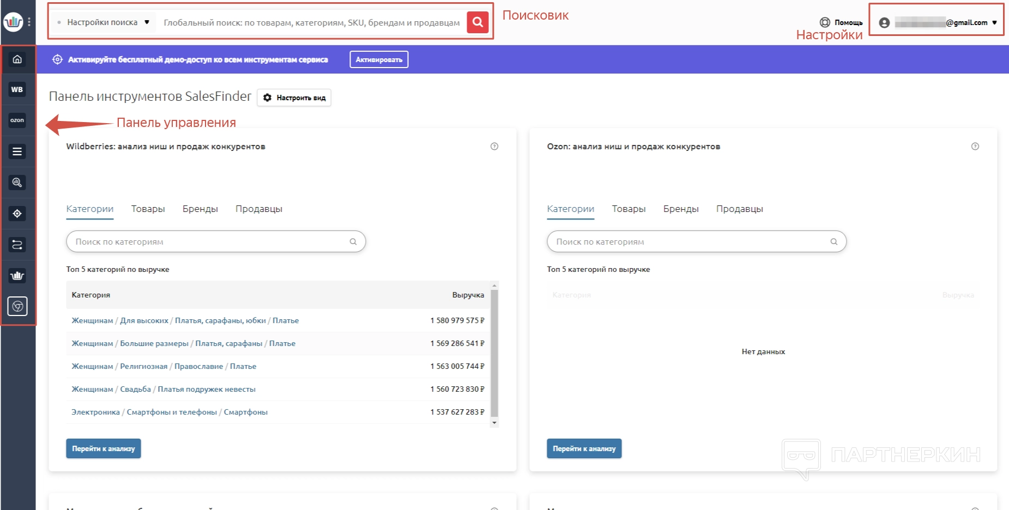Switch to the Бренды tab in the Ozon card
The image size is (1009, 510).
tap(680, 209)
